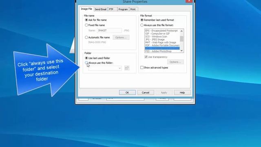Switch to the Send Email tab
Screen dimensions: 261x147
101,9
